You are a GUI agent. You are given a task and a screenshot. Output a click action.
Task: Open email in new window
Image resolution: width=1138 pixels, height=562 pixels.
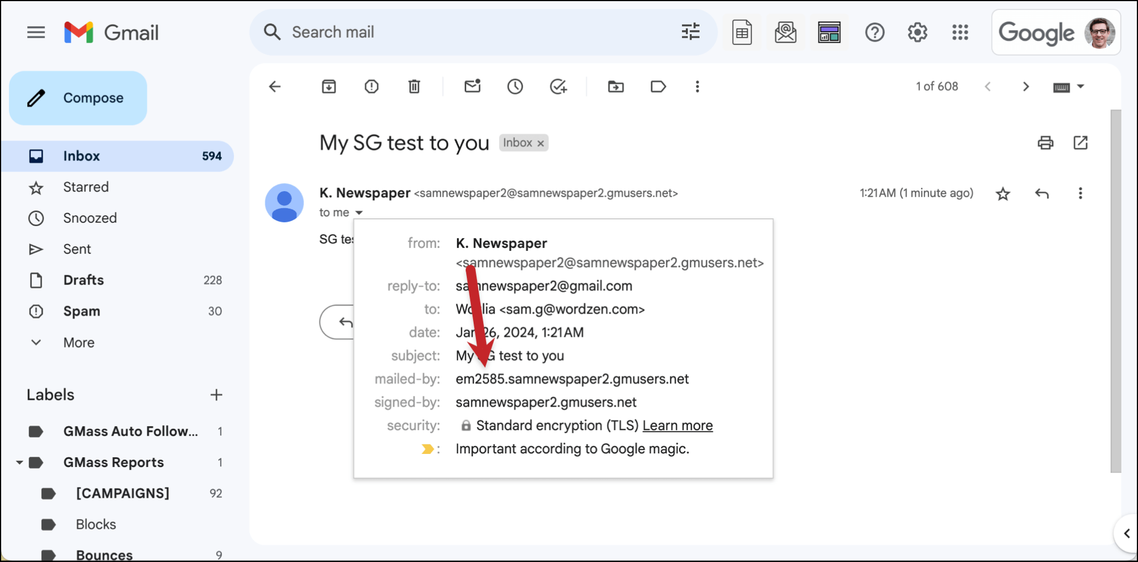pos(1080,143)
